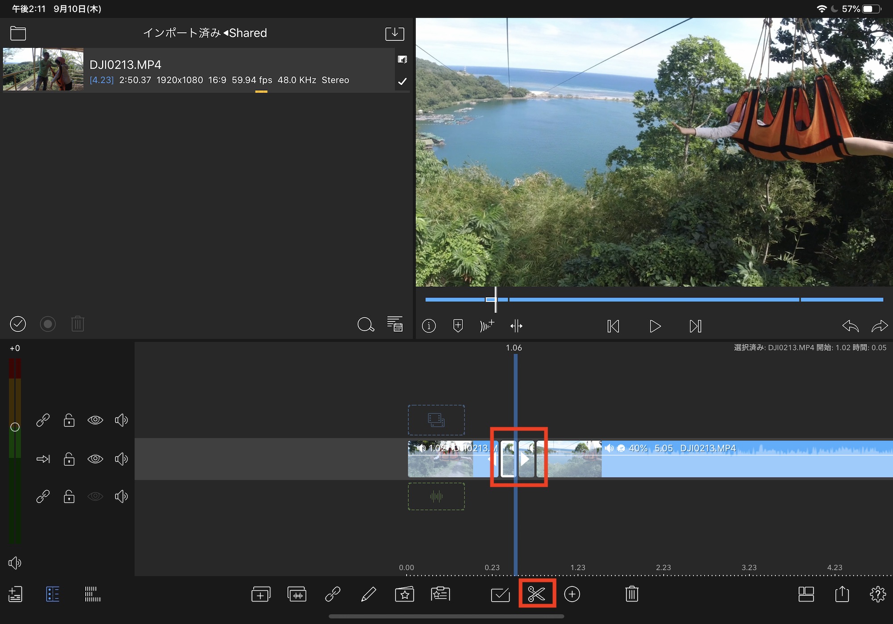Click the share export icon
The image size is (893, 624).
point(842,594)
